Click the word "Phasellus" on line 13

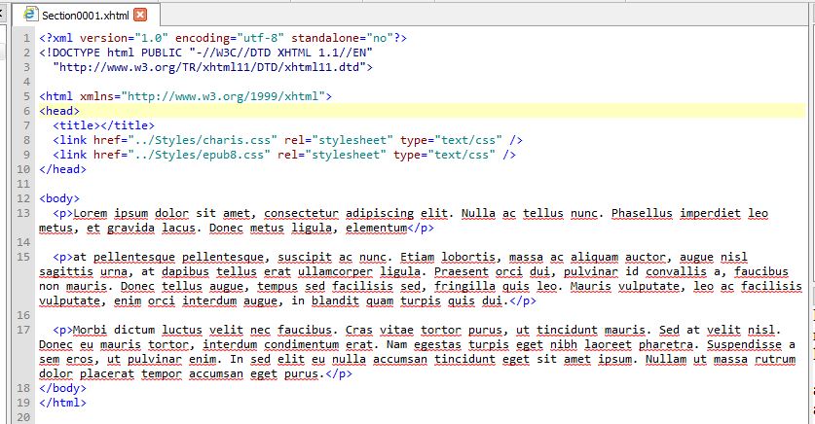pyautogui.click(x=642, y=213)
